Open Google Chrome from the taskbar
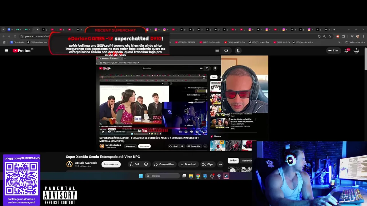The width and height of the screenshot is (367, 206). pos(198,176)
